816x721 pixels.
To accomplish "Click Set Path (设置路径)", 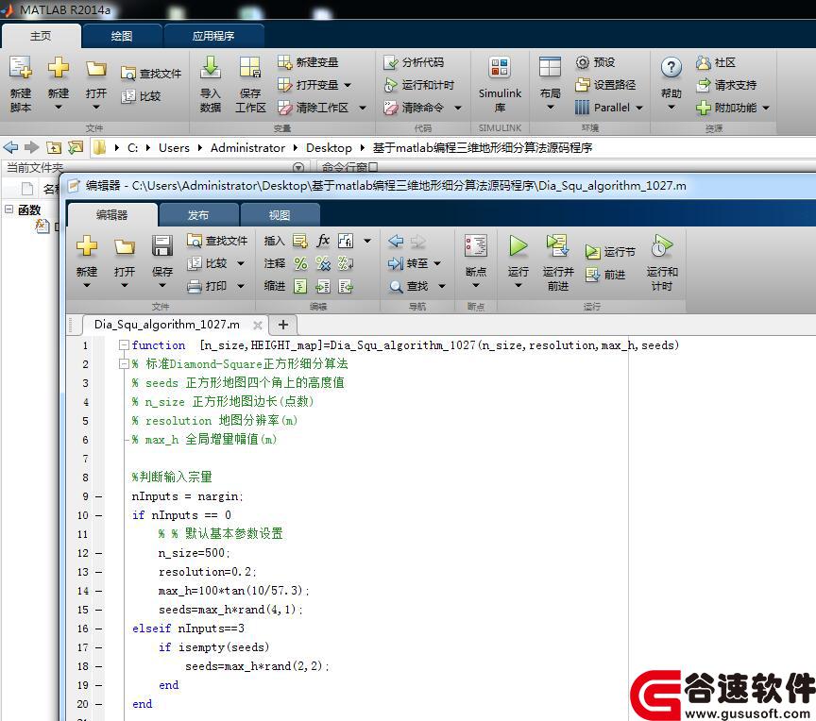I will pos(605,85).
